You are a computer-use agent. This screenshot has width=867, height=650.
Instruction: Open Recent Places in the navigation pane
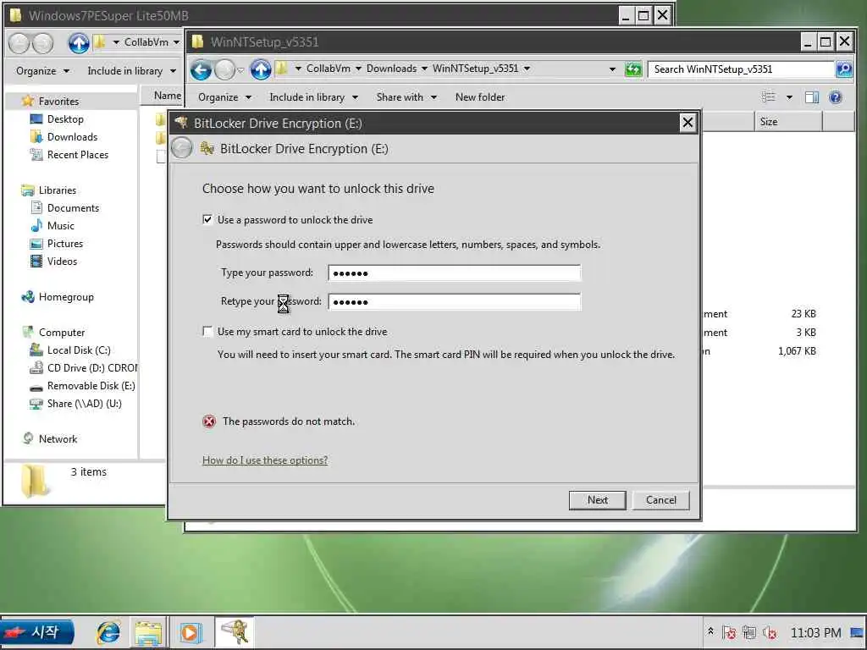(77, 154)
